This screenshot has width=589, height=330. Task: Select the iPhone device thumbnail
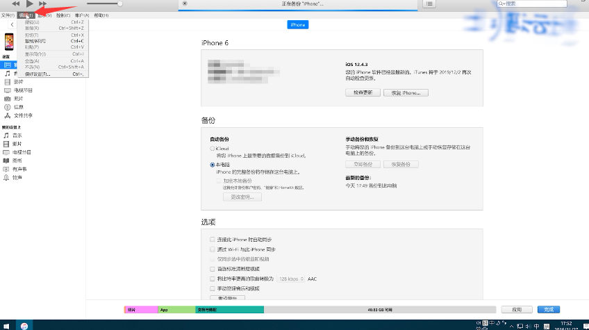(x=9, y=42)
